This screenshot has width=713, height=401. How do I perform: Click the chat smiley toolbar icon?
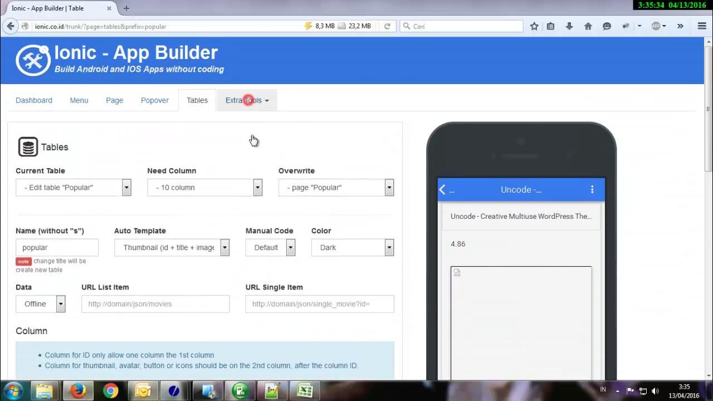[x=607, y=26]
